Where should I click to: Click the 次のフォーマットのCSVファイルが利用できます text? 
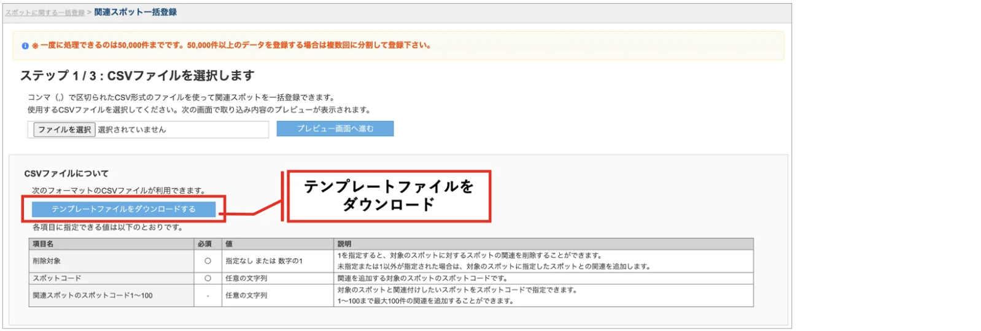118,191
